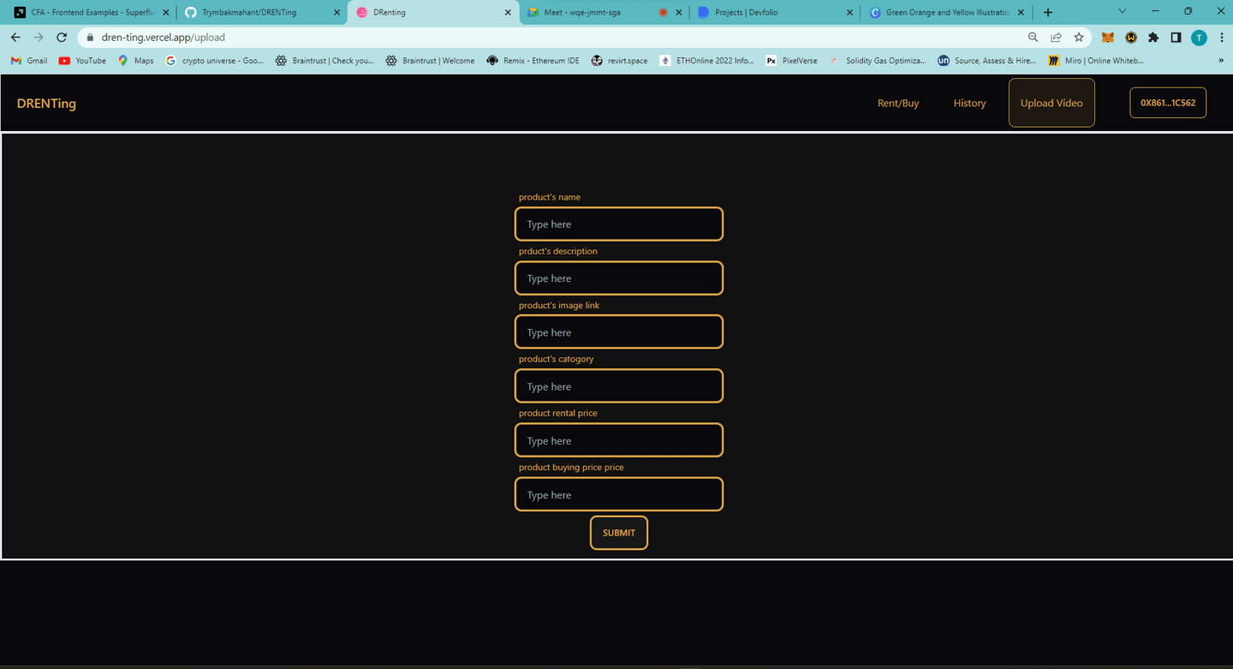Click the "product's image link" label
The width and height of the screenshot is (1233, 669).
[559, 305]
